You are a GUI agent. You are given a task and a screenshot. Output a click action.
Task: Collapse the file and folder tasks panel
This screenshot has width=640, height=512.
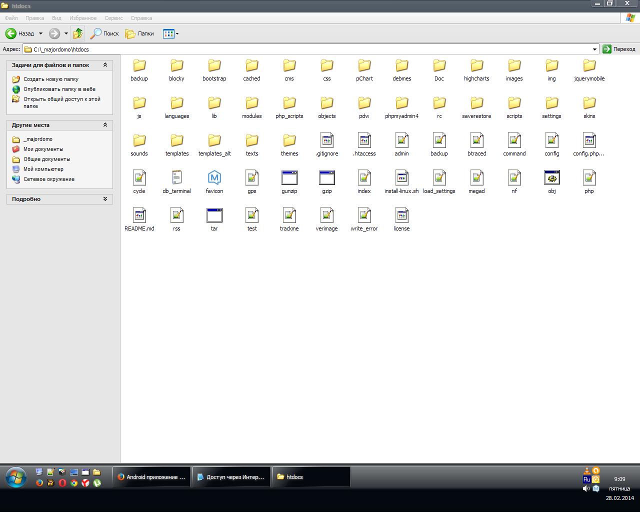(x=105, y=65)
